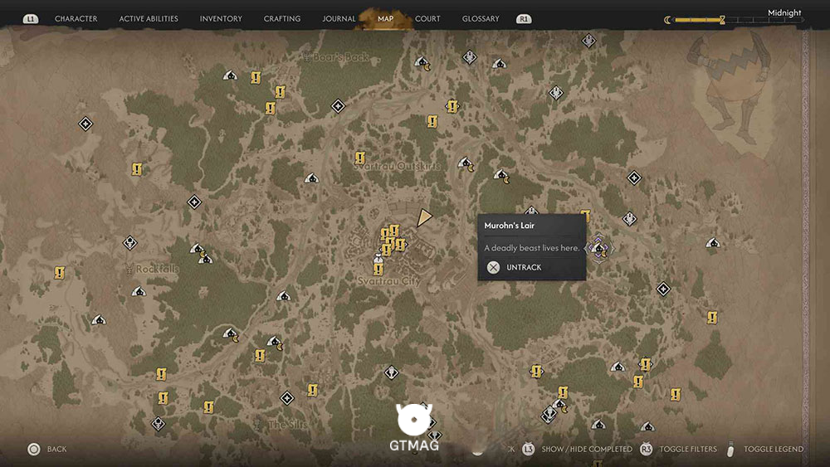Click the R3 stick icon
Screen dimensions: 830x467
tap(646, 449)
